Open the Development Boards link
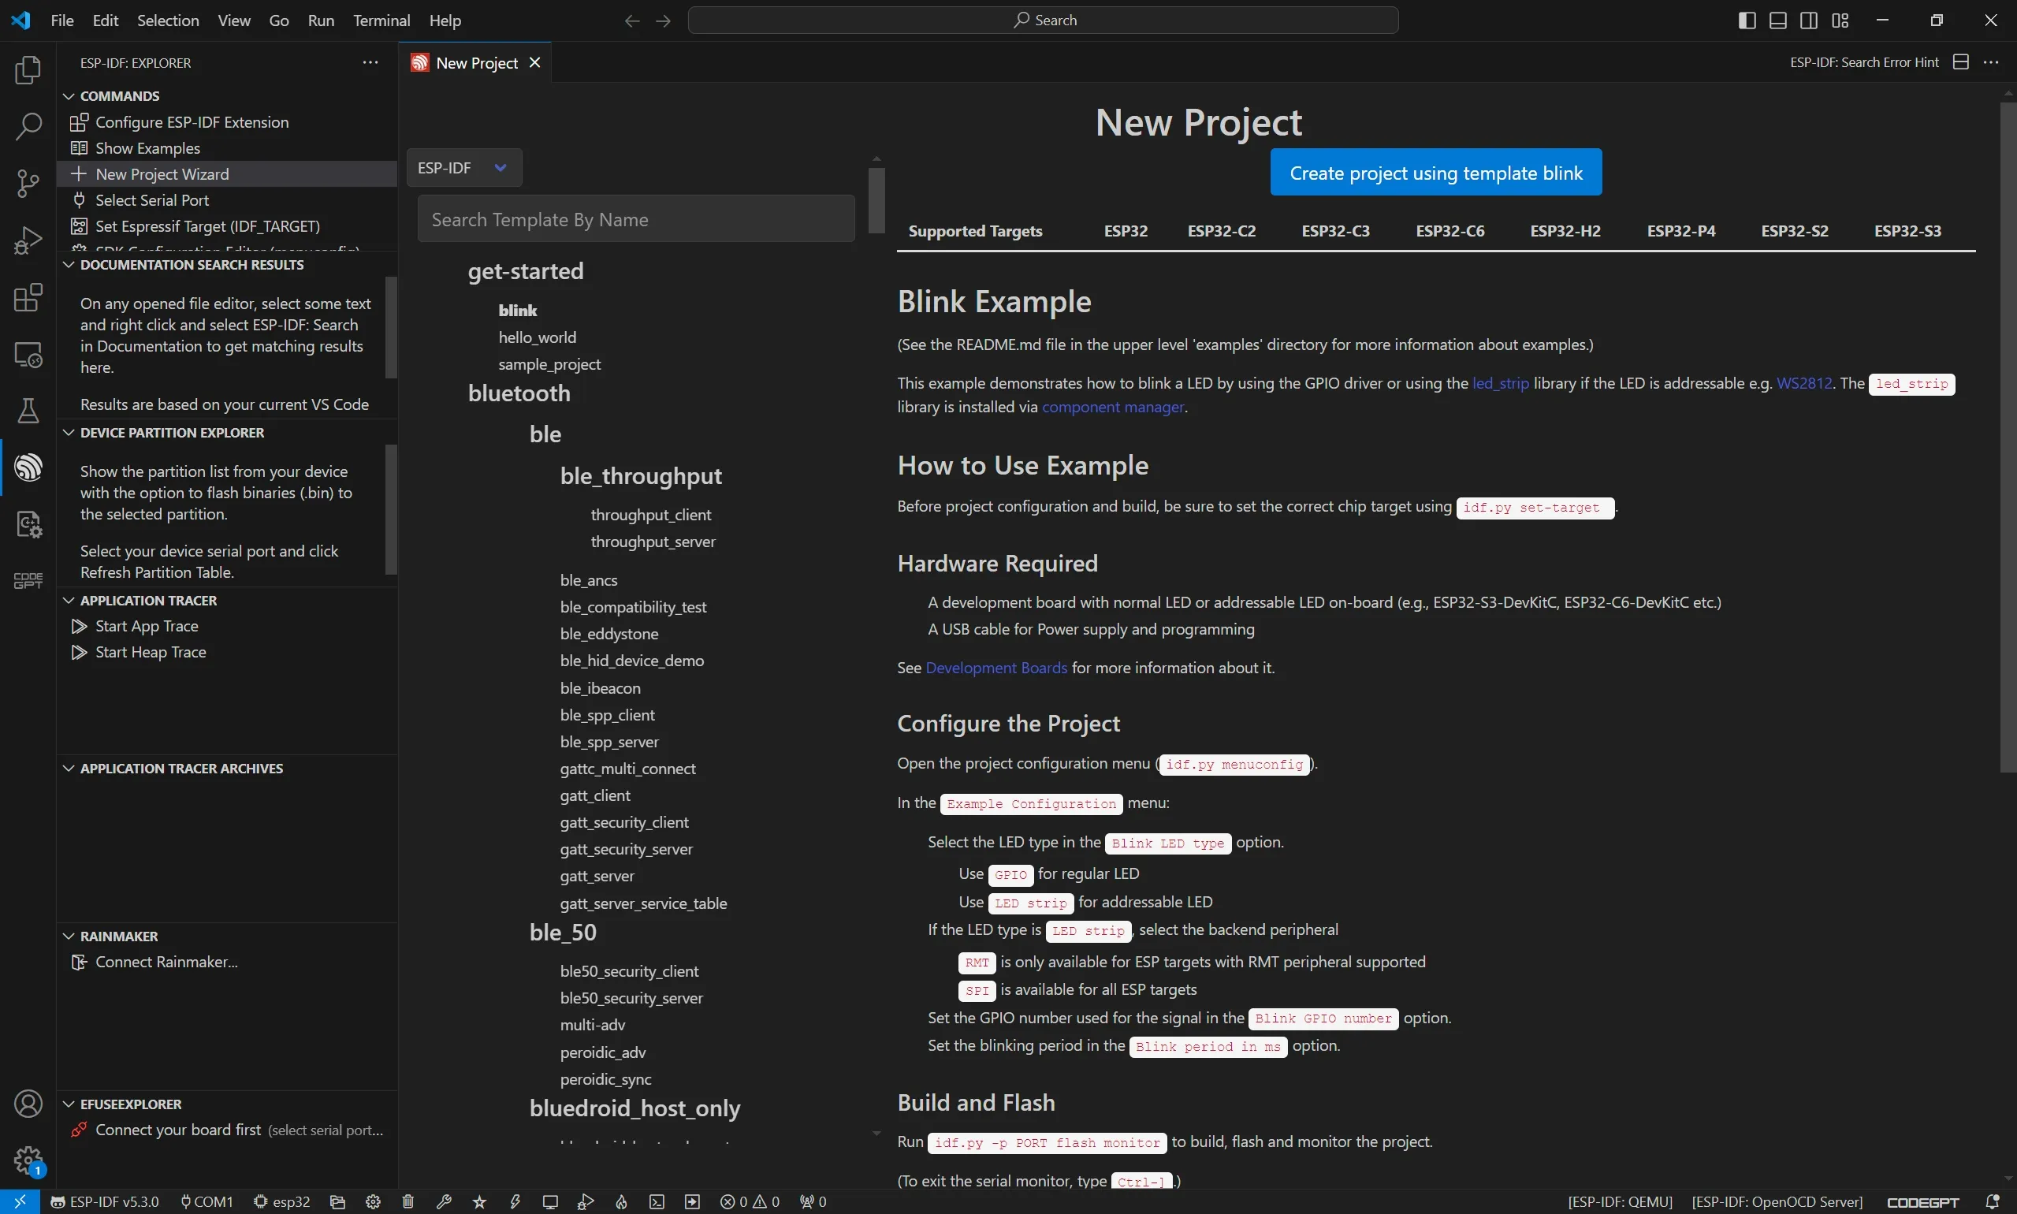The image size is (2017, 1214). coord(995,668)
